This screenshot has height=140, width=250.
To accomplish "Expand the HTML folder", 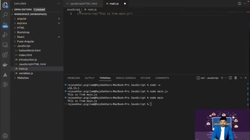I will point(21,28).
